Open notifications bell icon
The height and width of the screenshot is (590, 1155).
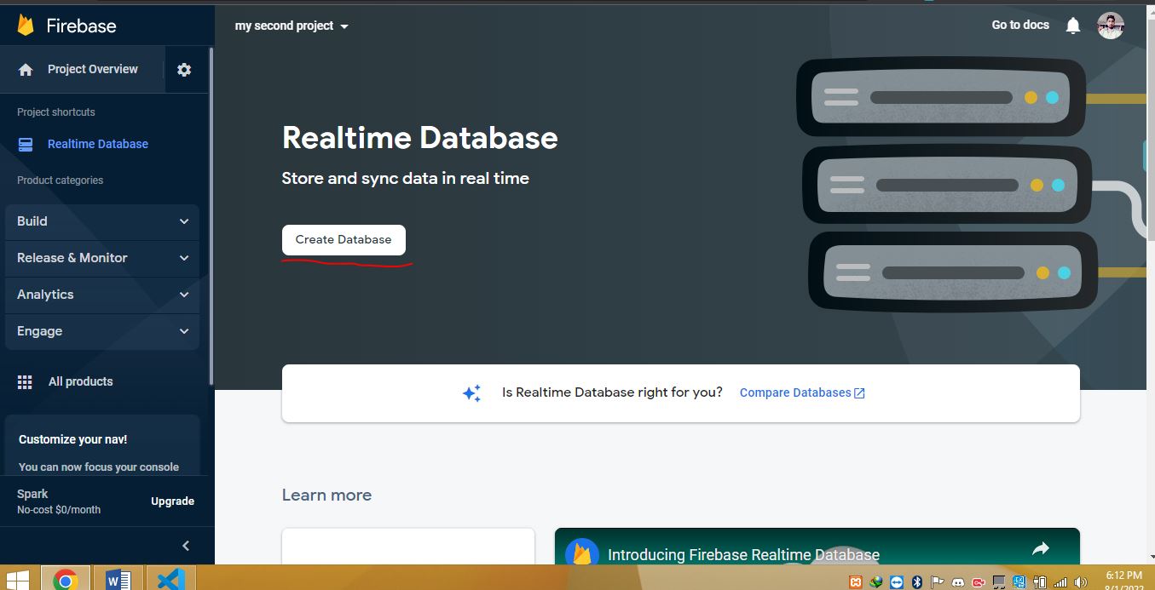click(x=1073, y=26)
